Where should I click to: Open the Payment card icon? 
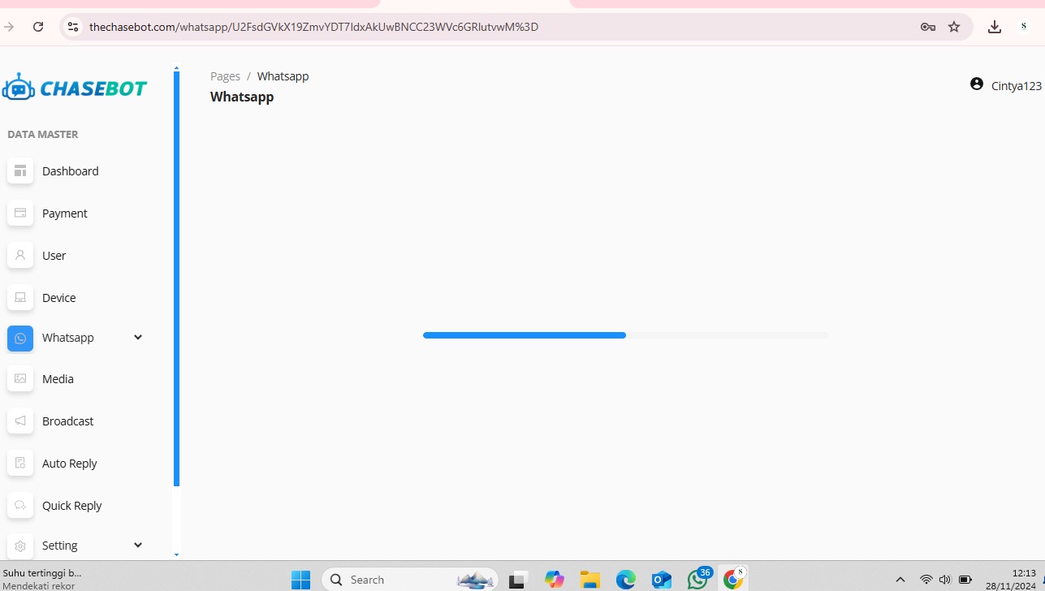tap(20, 214)
